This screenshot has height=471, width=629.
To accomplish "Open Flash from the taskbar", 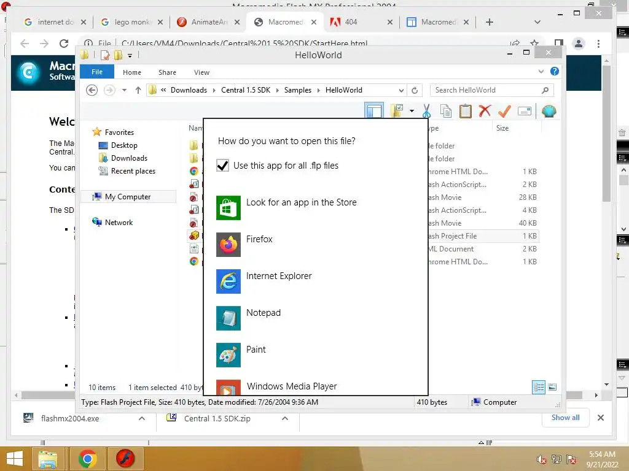I will point(125,459).
